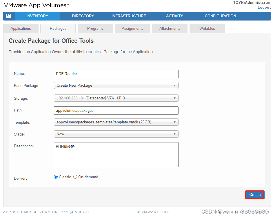Click the Name input field

[116, 74]
